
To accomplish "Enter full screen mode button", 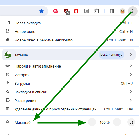I will [x=131, y=122].
